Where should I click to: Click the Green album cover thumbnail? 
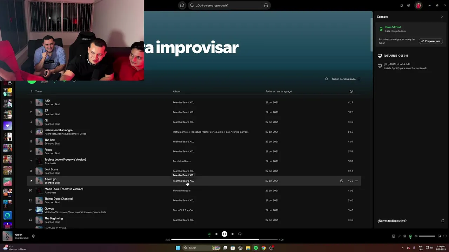coord(7,236)
